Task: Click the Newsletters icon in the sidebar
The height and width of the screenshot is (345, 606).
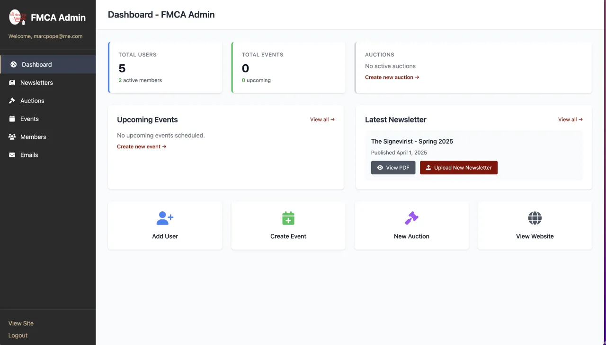Action: pyautogui.click(x=12, y=83)
